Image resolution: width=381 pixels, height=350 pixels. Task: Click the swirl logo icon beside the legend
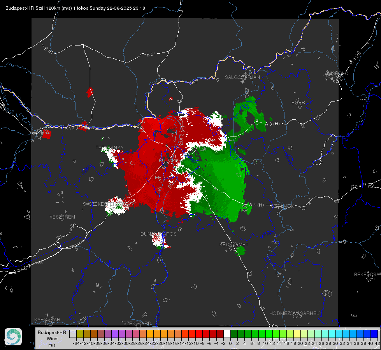[x=13, y=337]
